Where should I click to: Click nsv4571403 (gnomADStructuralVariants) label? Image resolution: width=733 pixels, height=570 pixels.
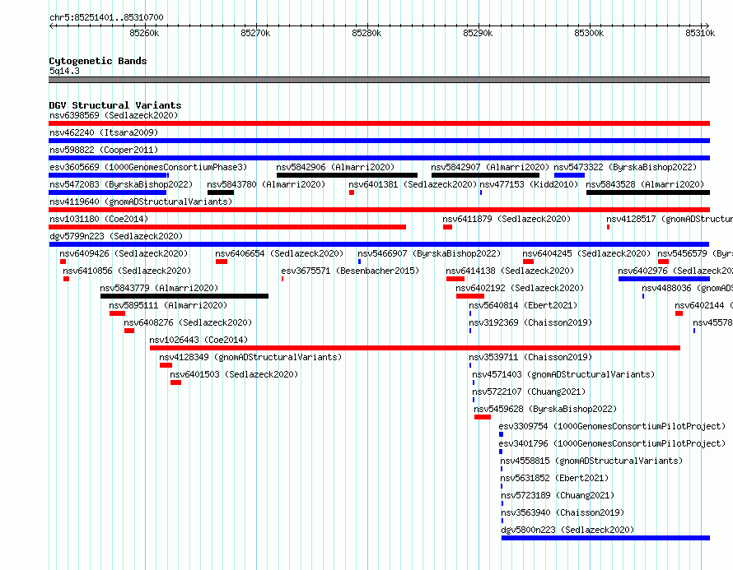pyautogui.click(x=563, y=374)
